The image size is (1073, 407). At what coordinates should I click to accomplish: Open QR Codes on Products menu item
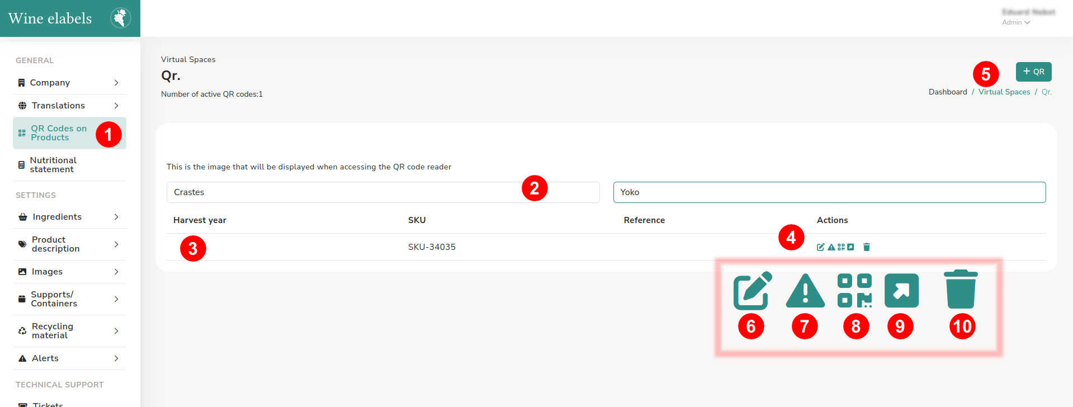point(69,133)
